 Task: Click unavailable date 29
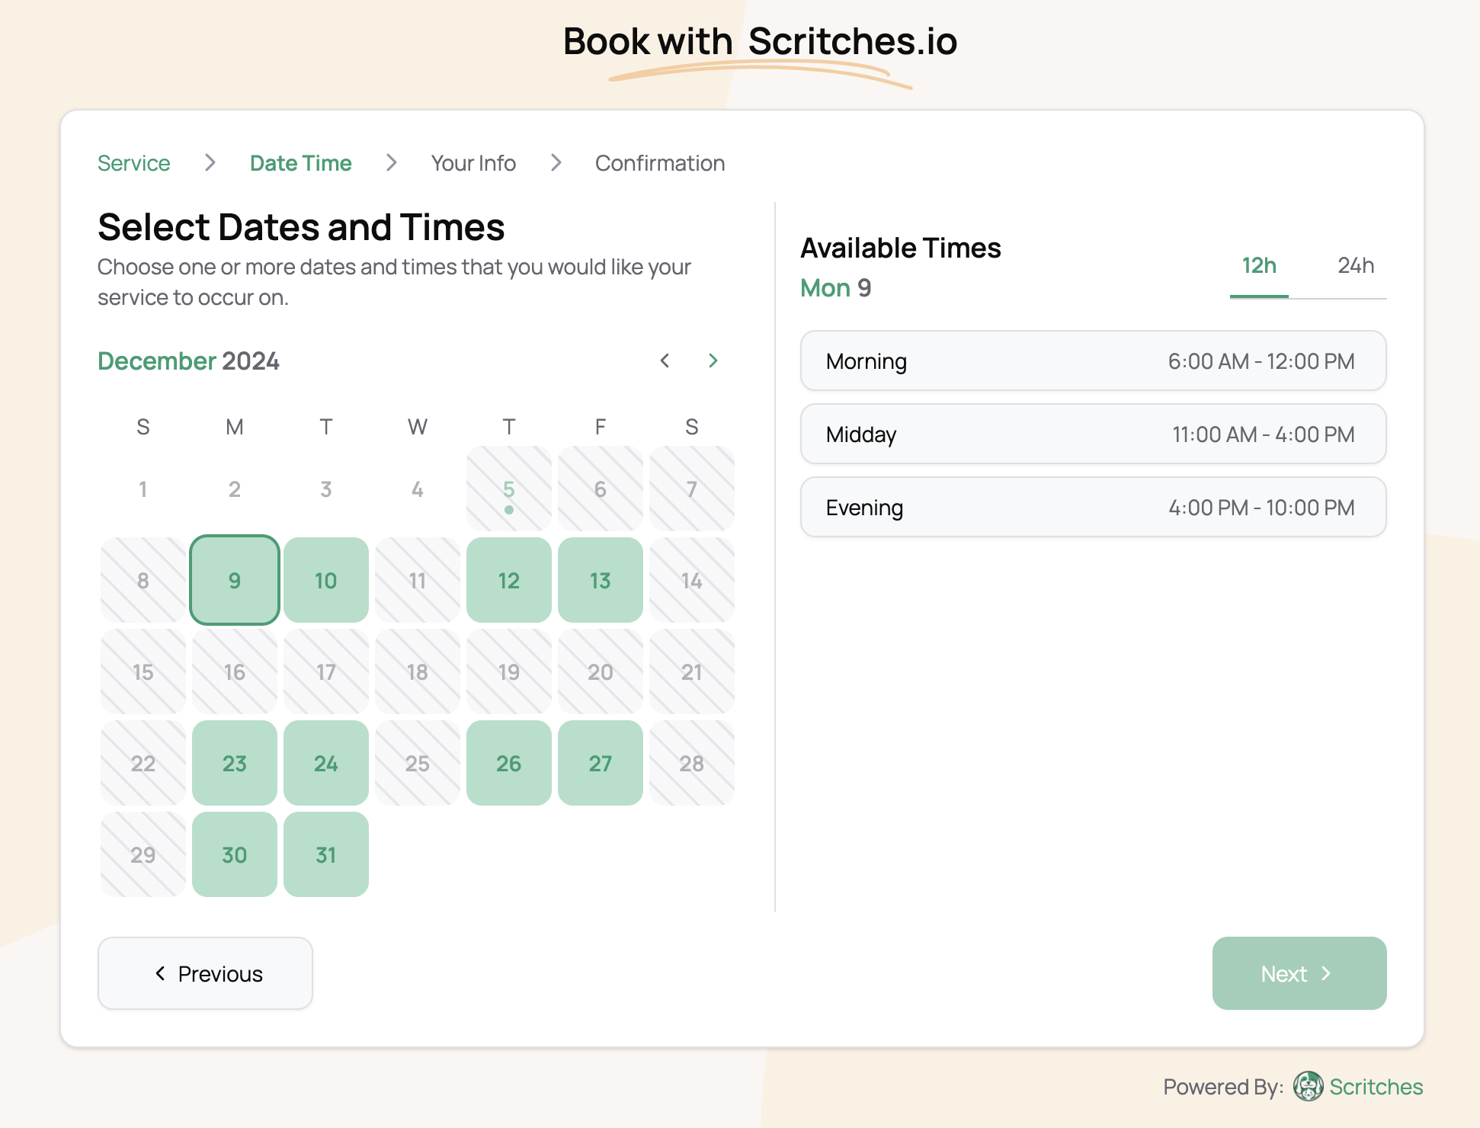pyautogui.click(x=143, y=854)
